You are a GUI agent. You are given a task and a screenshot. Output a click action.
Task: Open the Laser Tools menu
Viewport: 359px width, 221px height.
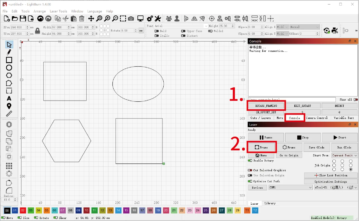pyautogui.click(x=58, y=11)
